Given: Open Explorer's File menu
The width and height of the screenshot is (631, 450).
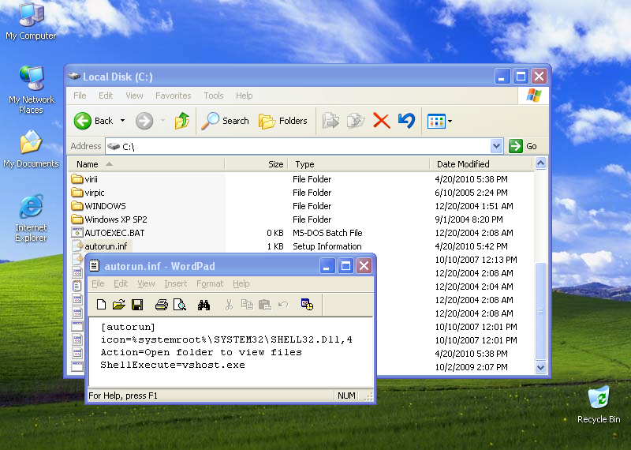Looking at the screenshot, I should click(80, 96).
